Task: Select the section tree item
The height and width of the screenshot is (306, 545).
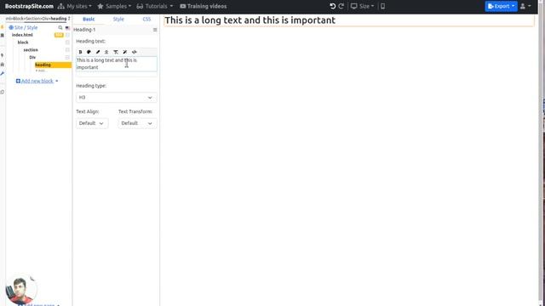Action: tap(31, 50)
